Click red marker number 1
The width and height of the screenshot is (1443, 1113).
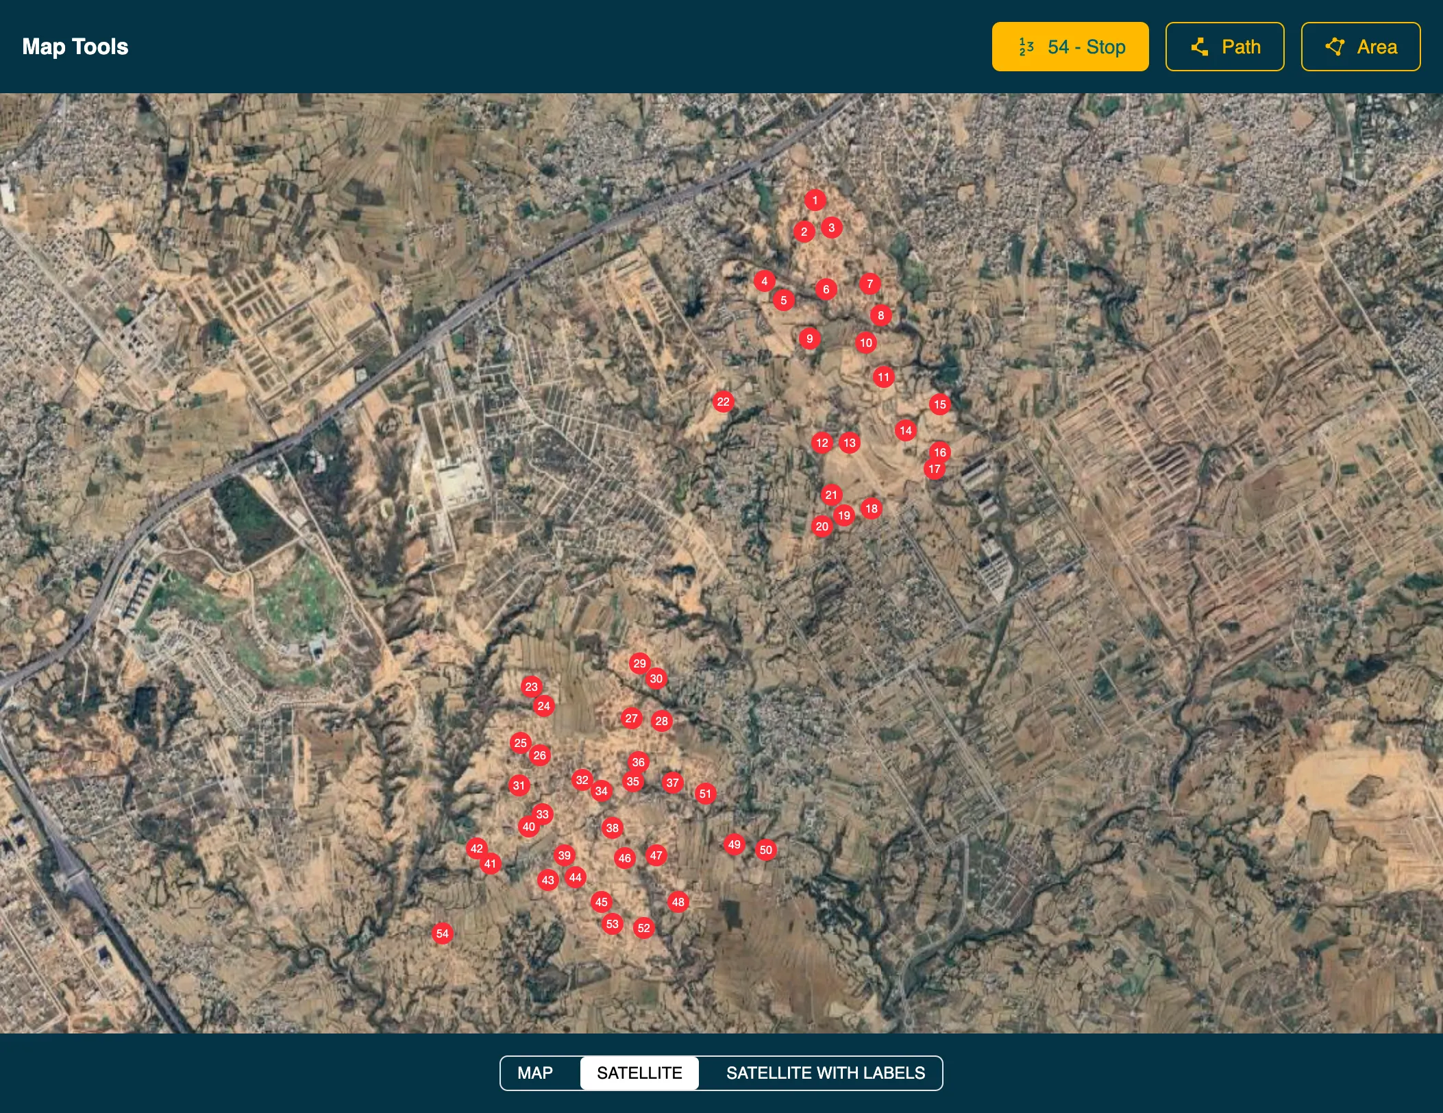point(815,200)
